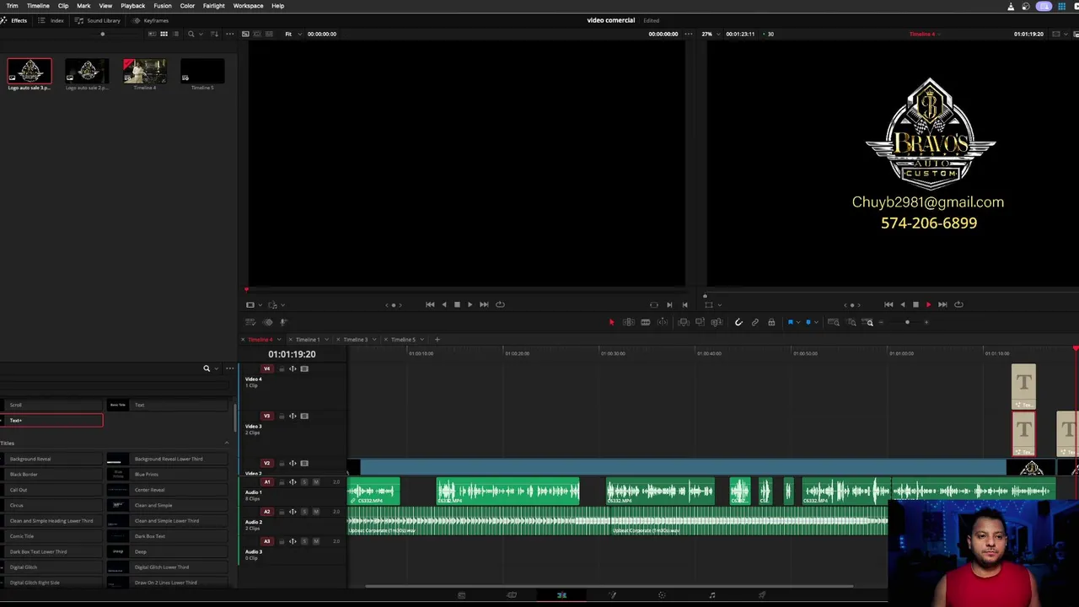Add a new timeline tab with plus
Screen dimensions: 1079x607
(437, 339)
